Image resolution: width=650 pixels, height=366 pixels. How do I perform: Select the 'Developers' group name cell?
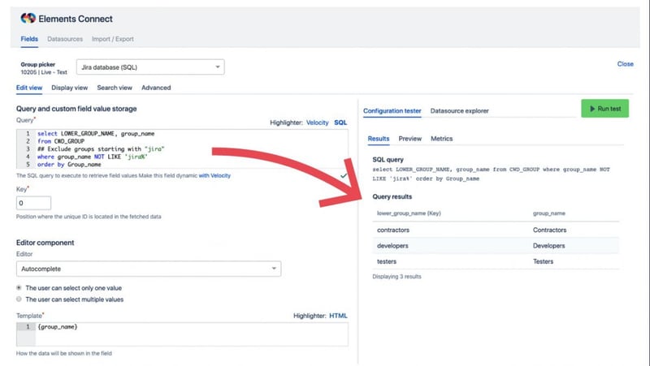click(549, 246)
